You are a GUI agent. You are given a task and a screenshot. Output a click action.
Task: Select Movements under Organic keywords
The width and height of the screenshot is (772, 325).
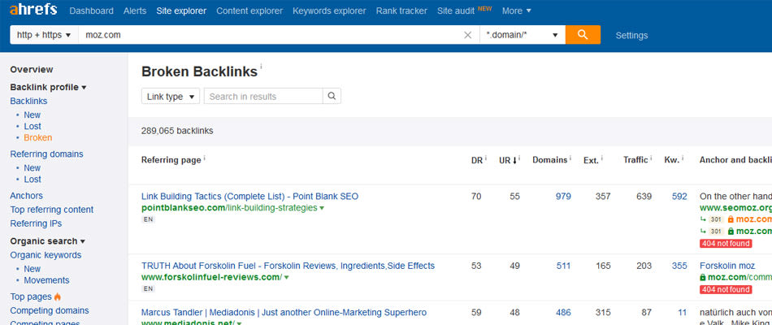pos(46,280)
